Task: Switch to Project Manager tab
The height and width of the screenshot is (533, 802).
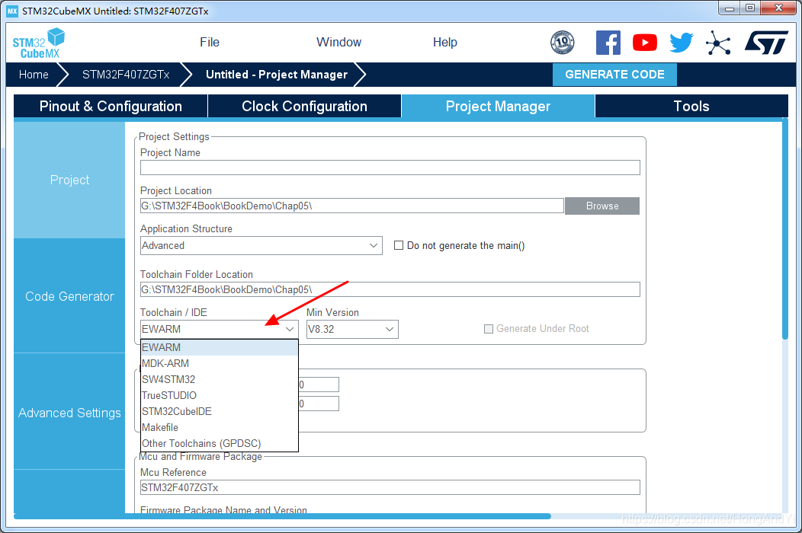Action: [x=498, y=106]
